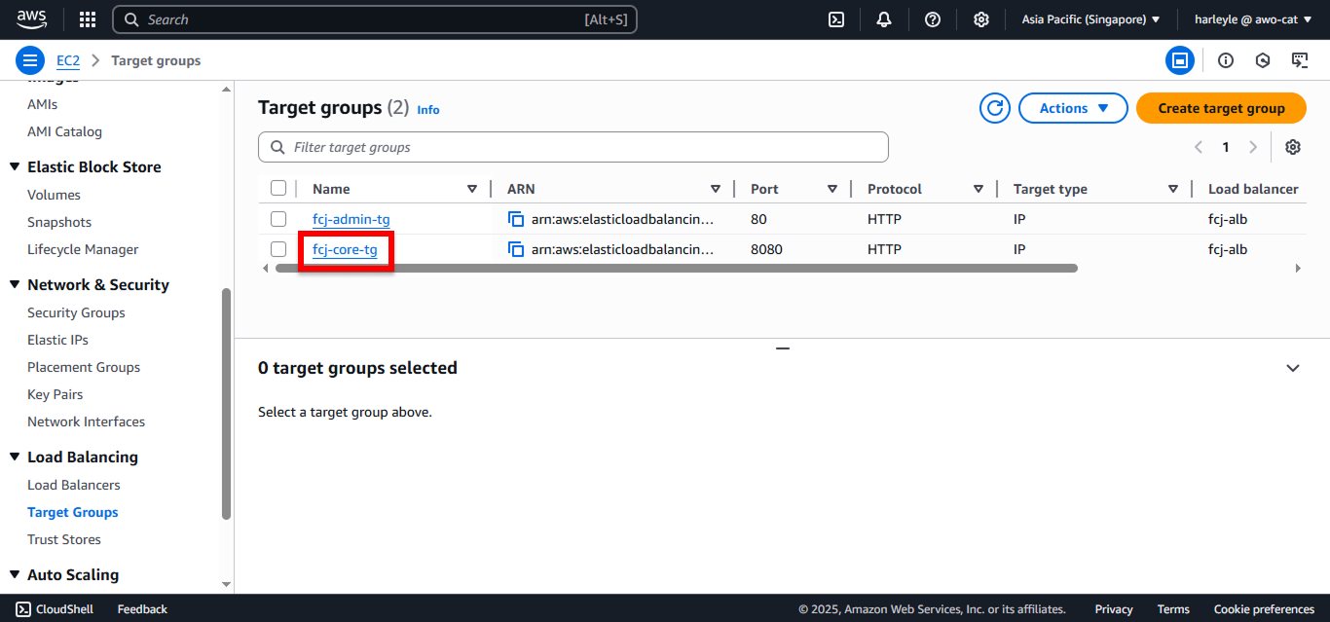Screen dimensions: 1330x622
Task: Go to the previous page of results
Action: pyautogui.click(x=1199, y=147)
